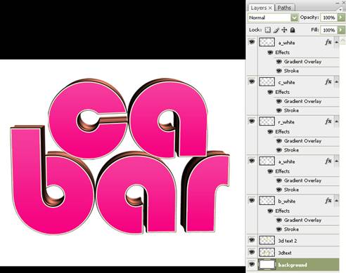The width and height of the screenshot is (346, 273).
Task: Toggle Effects eye under the b_white layer
Action: [270, 211]
